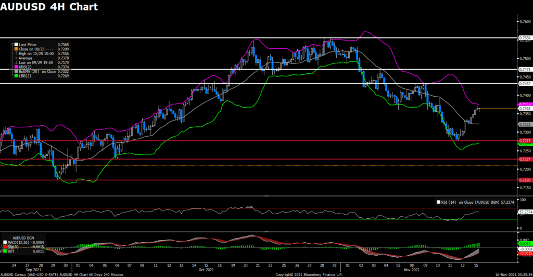Click the gray 0.7322 BollMA price tag
This screenshot has height=277, width=533.
525,125
